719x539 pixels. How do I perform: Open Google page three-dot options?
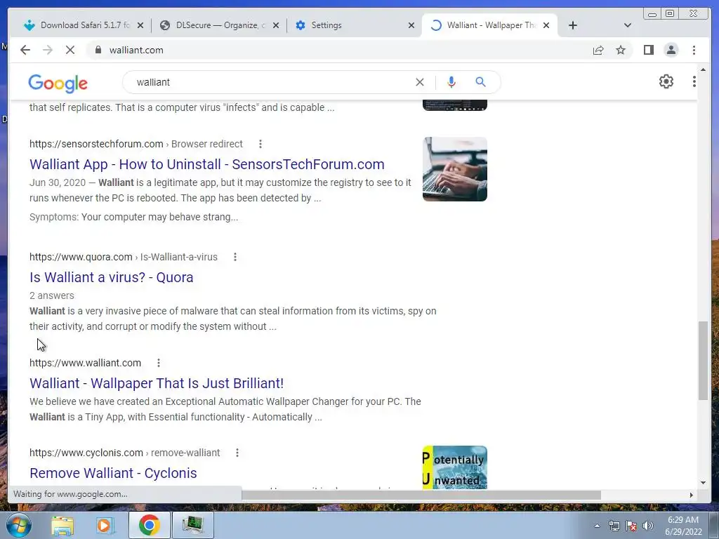[694, 81]
